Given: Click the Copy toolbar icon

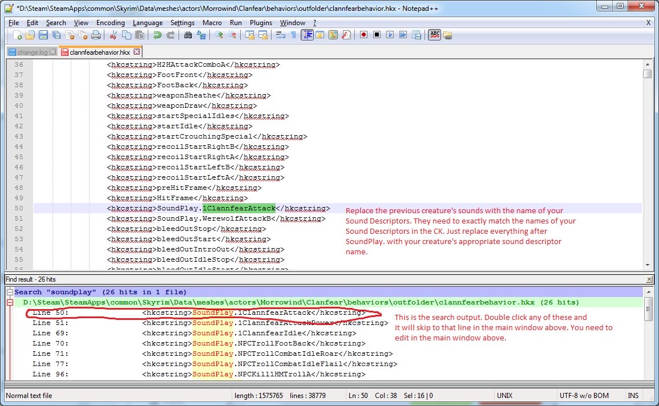Looking at the screenshot, I should [126, 35].
